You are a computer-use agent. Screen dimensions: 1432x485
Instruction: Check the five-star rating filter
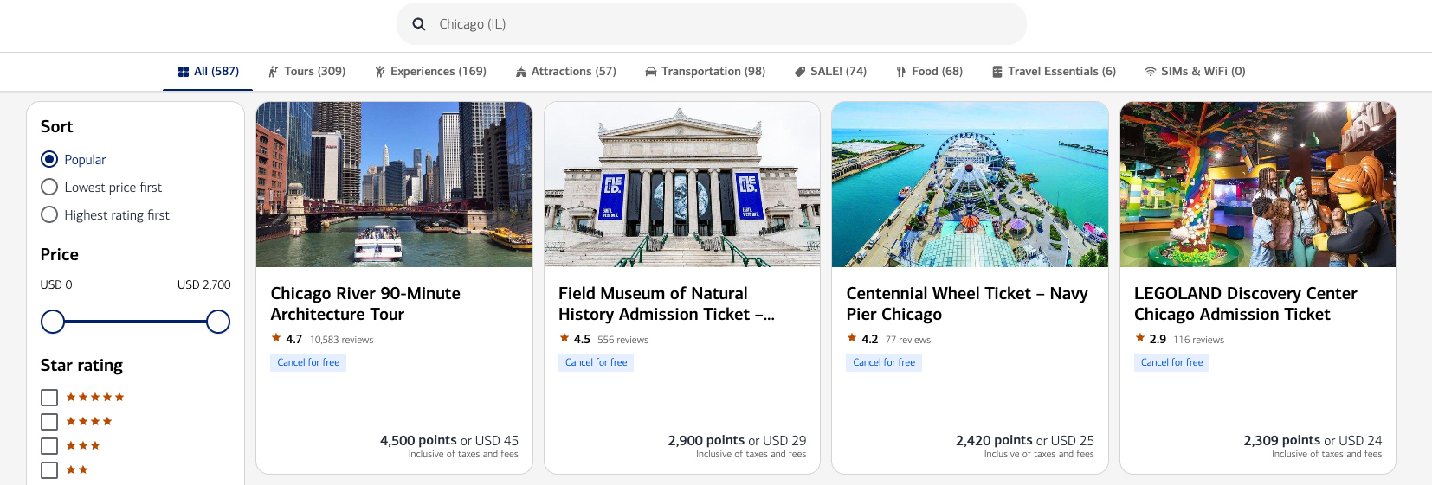[49, 398]
